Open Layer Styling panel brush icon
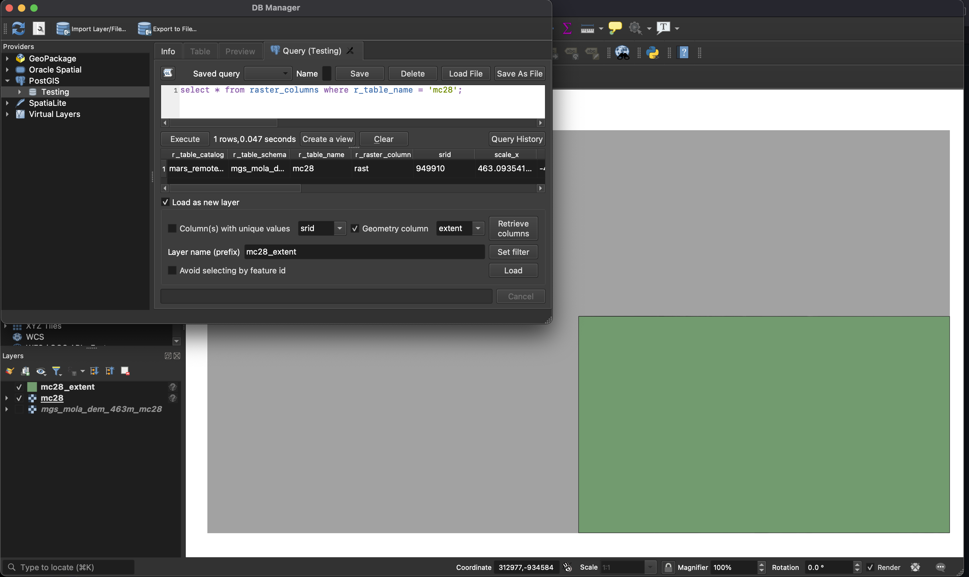This screenshot has height=577, width=969. click(10, 371)
